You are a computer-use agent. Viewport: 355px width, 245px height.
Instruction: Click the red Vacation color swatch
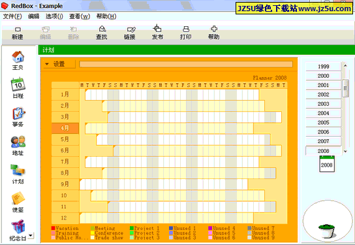pos(54,228)
